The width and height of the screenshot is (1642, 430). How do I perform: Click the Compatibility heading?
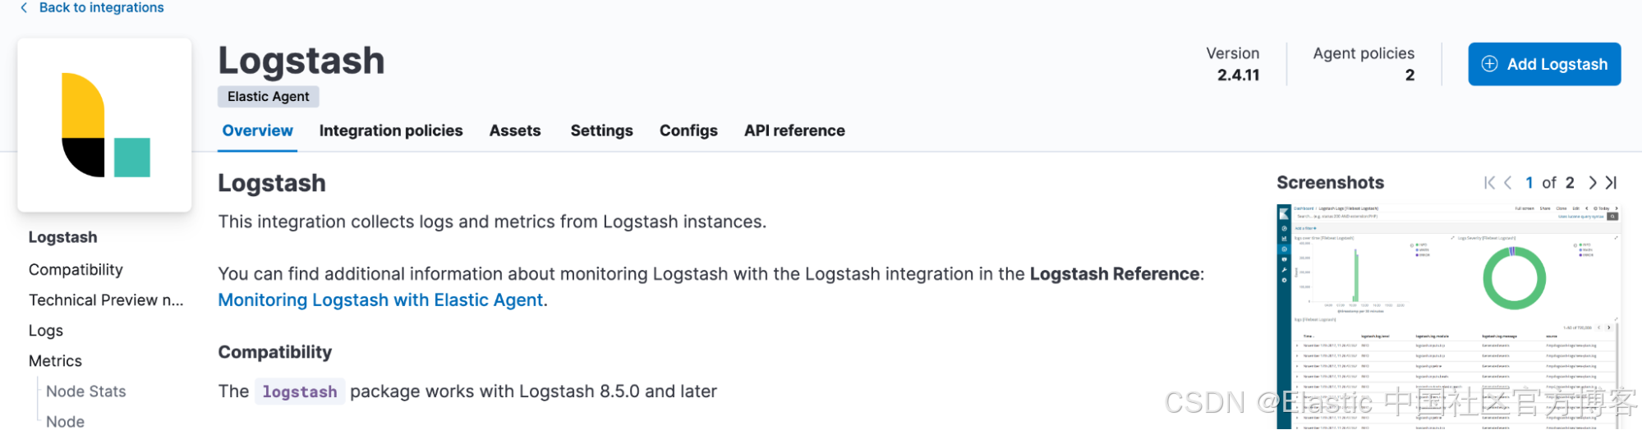(x=275, y=352)
